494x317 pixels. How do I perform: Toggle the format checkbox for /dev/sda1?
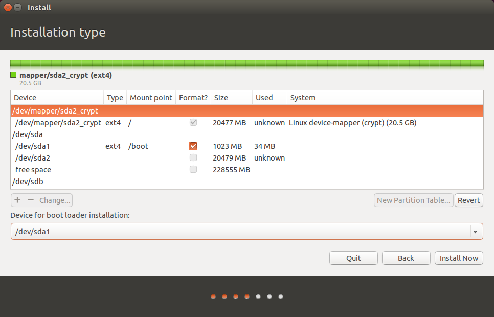[x=193, y=146]
